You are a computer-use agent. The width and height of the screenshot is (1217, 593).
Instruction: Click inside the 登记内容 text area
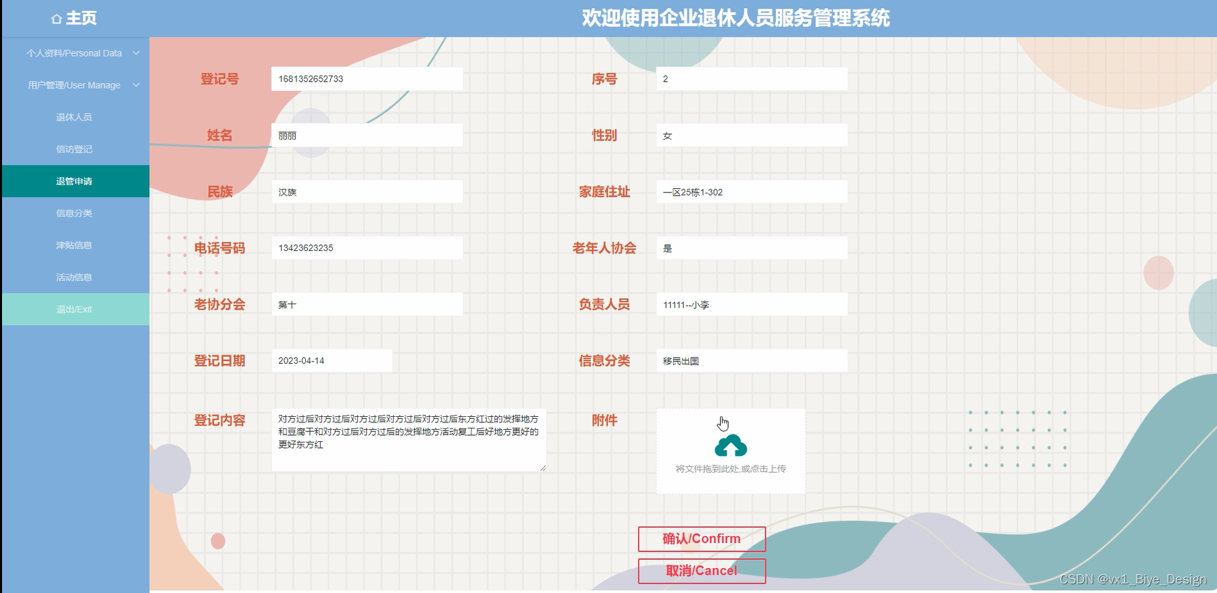click(409, 440)
